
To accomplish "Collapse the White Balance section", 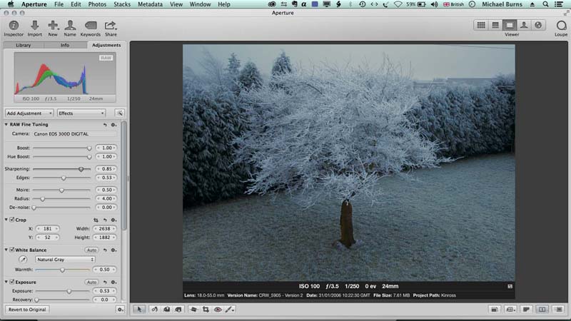I will tap(6, 250).
